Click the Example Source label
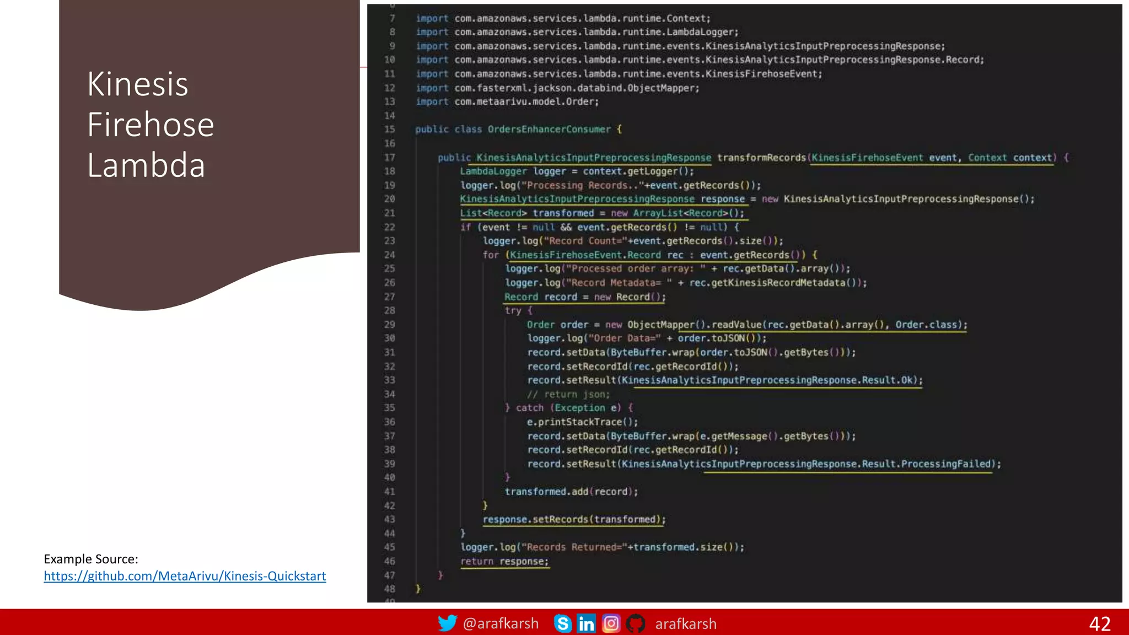Screen dimensions: 1129x635 click(91, 559)
